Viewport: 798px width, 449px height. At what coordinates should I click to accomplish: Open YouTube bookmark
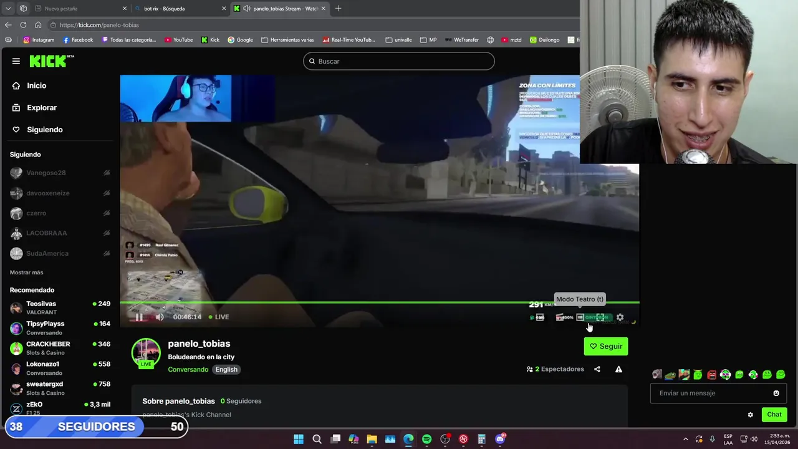point(179,40)
